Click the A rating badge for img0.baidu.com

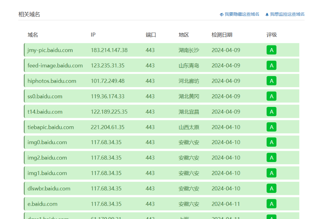coord(272,142)
